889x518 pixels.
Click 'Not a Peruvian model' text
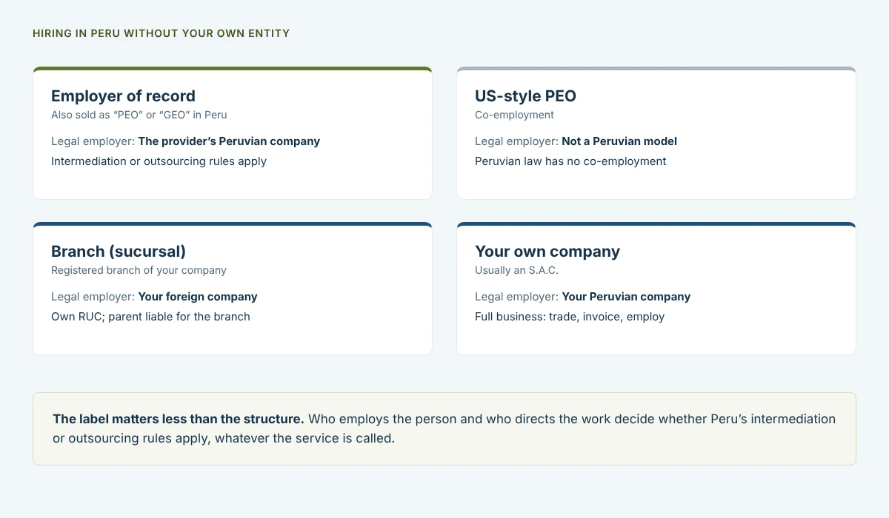[x=619, y=141]
